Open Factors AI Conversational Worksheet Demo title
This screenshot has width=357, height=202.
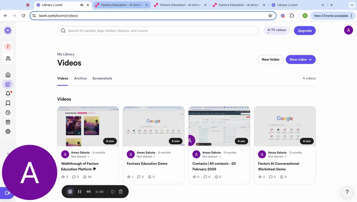[x=278, y=166]
